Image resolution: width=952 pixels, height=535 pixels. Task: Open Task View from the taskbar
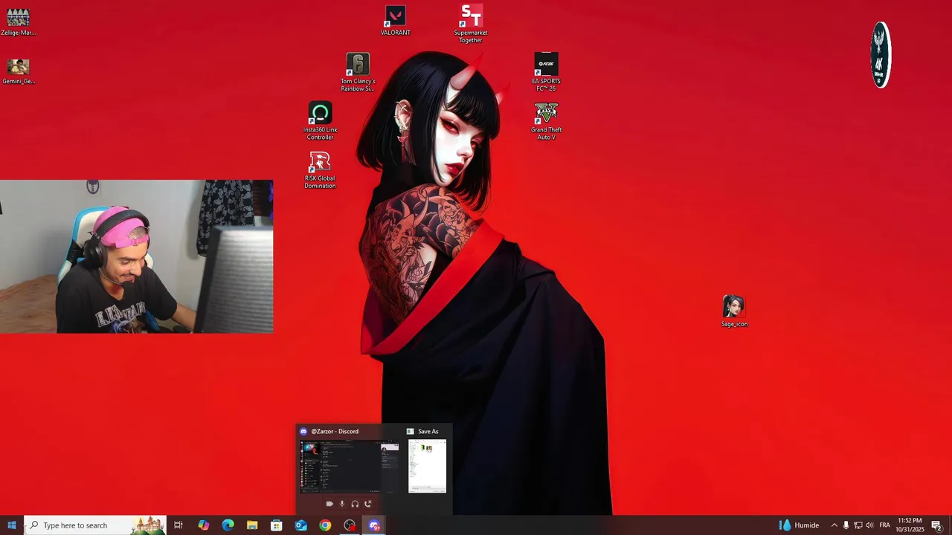click(x=178, y=525)
